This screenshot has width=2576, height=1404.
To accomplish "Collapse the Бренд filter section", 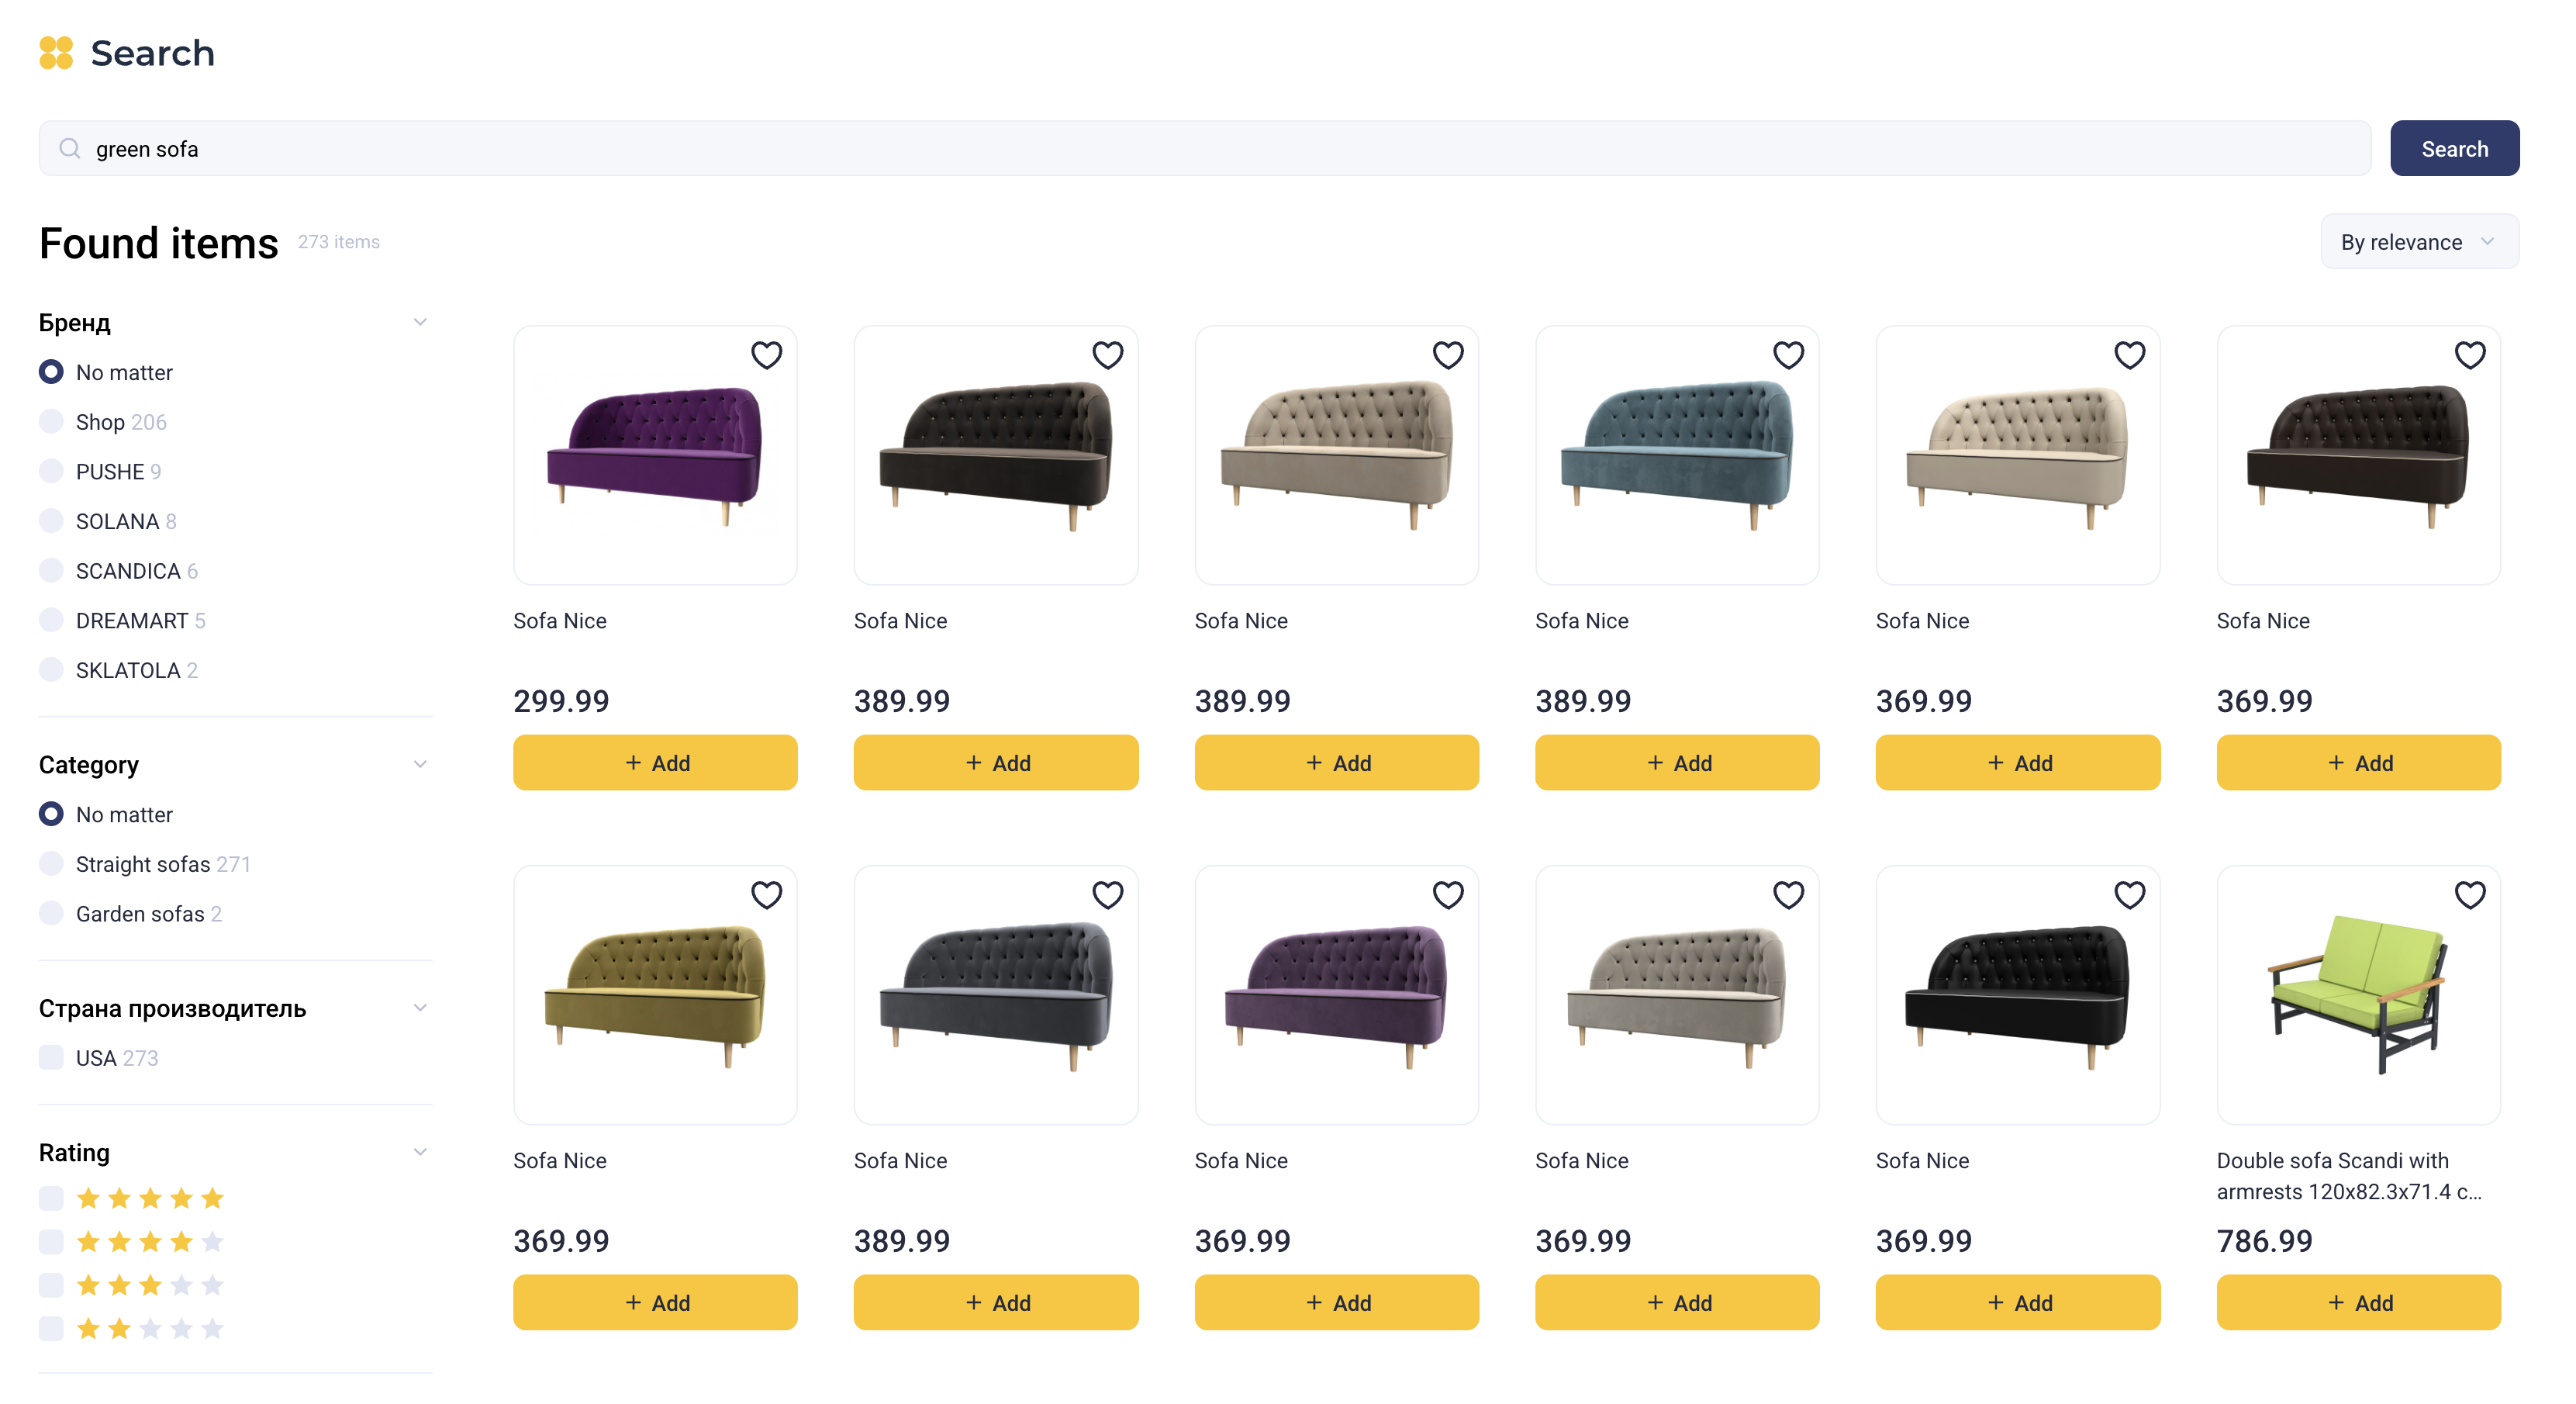I will [420, 322].
